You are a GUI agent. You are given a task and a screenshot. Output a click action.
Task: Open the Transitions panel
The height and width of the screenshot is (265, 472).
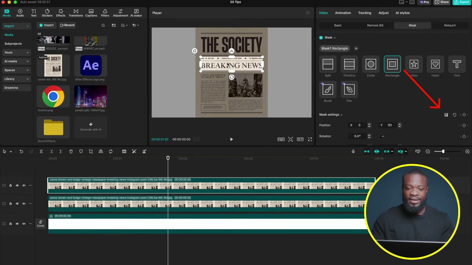[x=76, y=13]
